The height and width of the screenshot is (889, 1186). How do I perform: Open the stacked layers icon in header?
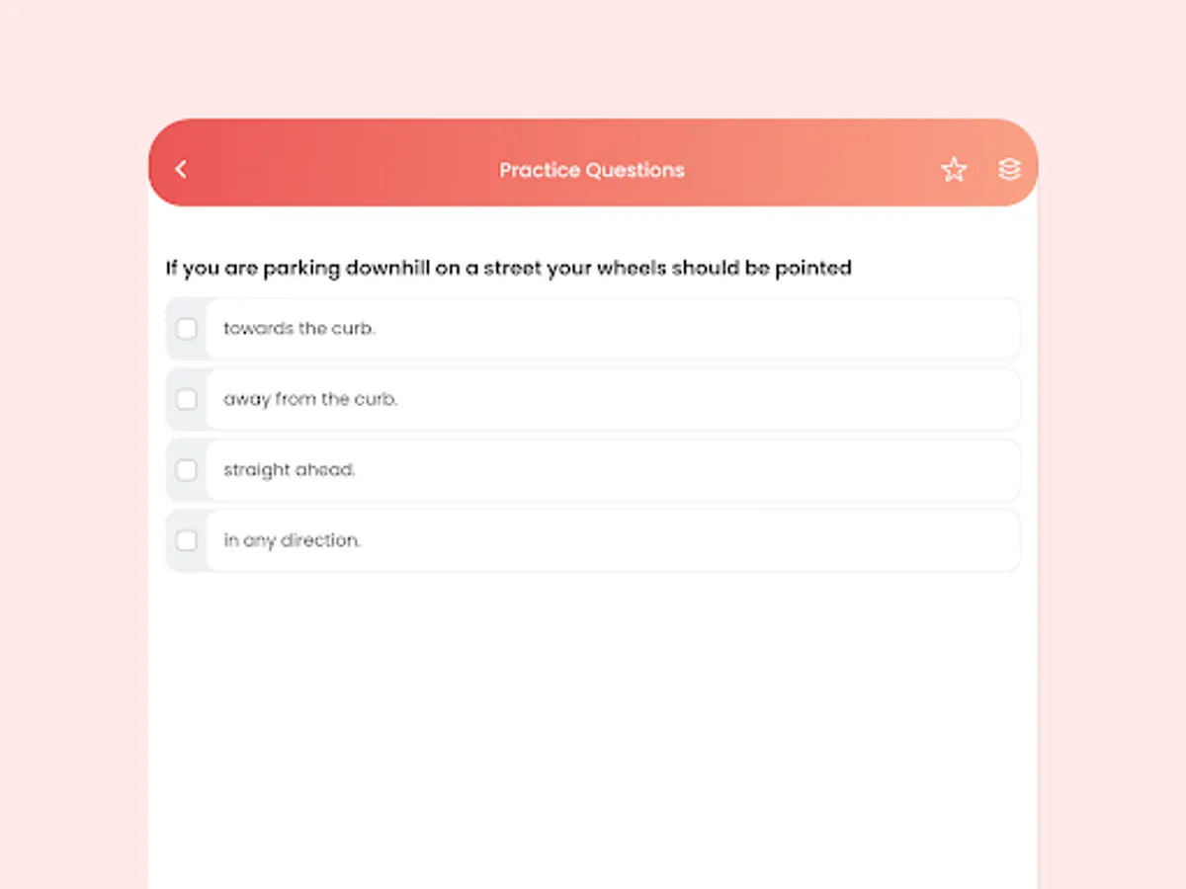coord(1009,169)
